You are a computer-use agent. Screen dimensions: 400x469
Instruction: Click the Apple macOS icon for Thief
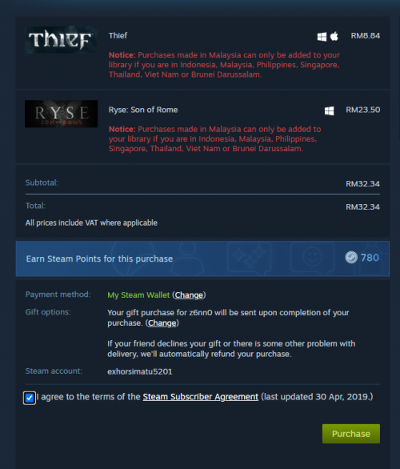click(x=334, y=36)
